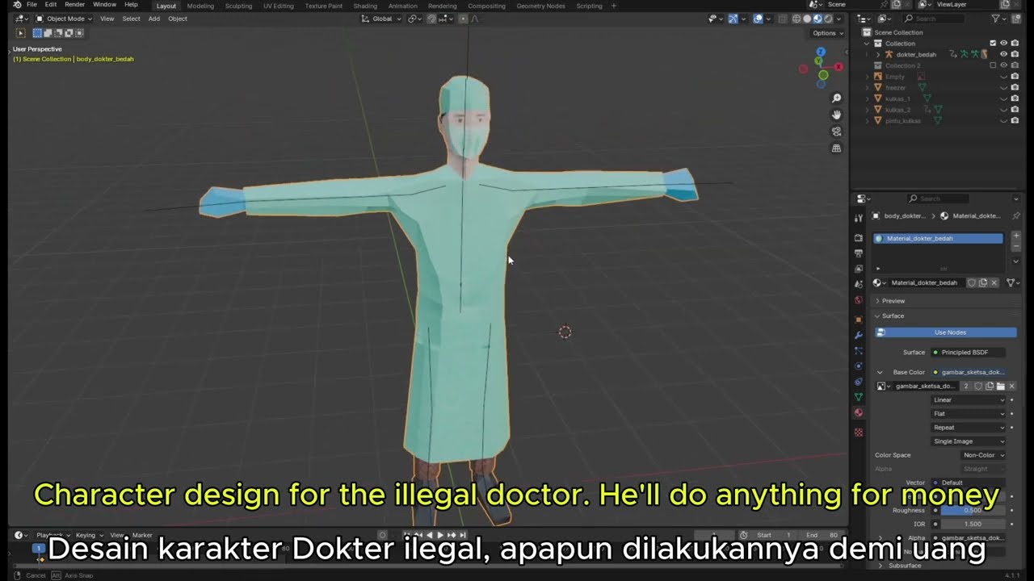The width and height of the screenshot is (1034, 581).
Task: Open the Object Mode dropdown
Action: 64,19
